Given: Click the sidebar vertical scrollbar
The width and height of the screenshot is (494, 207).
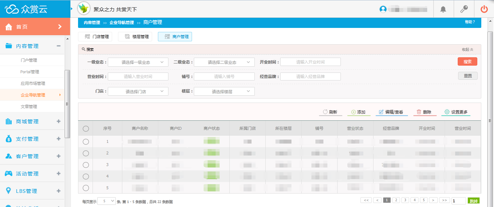Looking at the screenshot, I should pos(67,104).
